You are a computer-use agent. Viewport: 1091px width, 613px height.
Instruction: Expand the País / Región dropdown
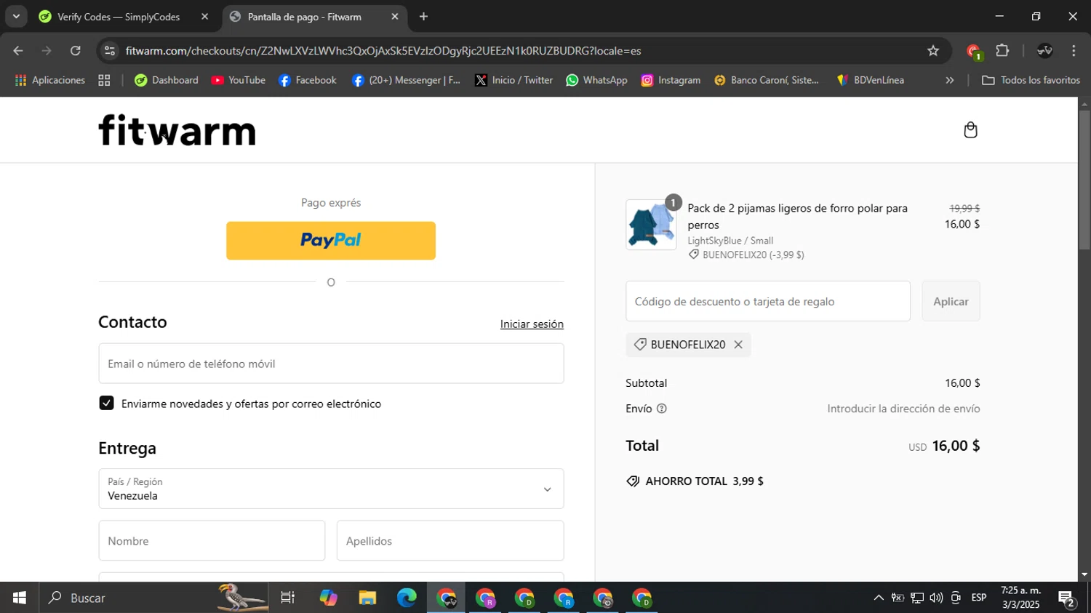point(331,489)
